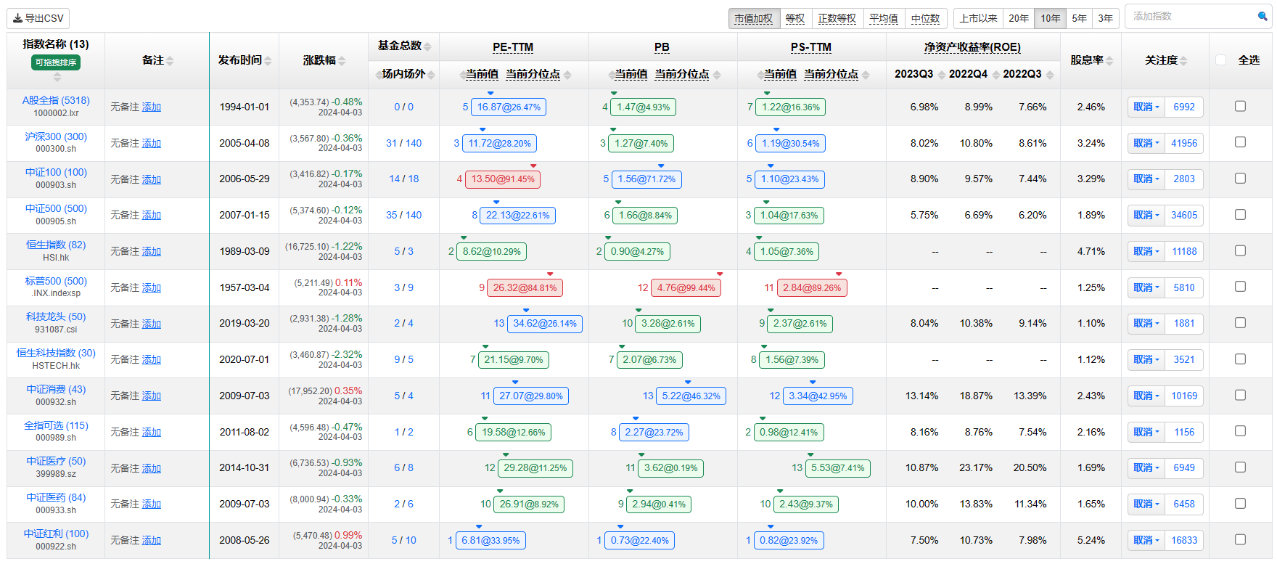The image size is (1277, 564).
Task: Sort by PB 当前分位点 arrows
Action: tap(717, 75)
